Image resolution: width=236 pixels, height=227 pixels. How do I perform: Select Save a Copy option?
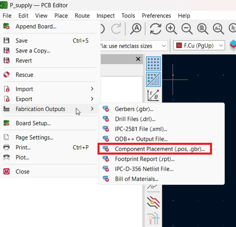tap(50, 50)
